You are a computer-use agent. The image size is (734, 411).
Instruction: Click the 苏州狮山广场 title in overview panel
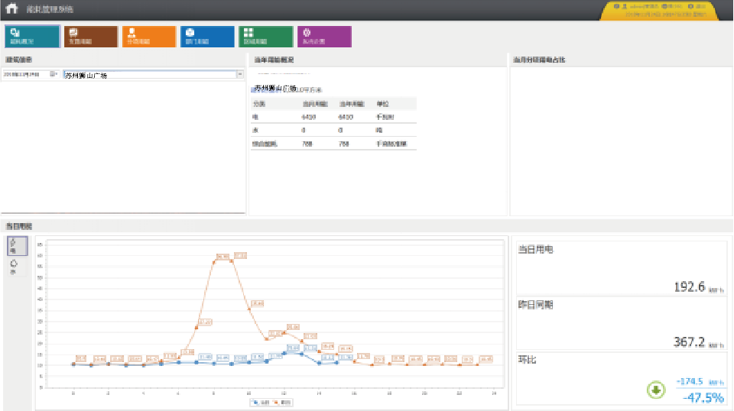coord(275,88)
